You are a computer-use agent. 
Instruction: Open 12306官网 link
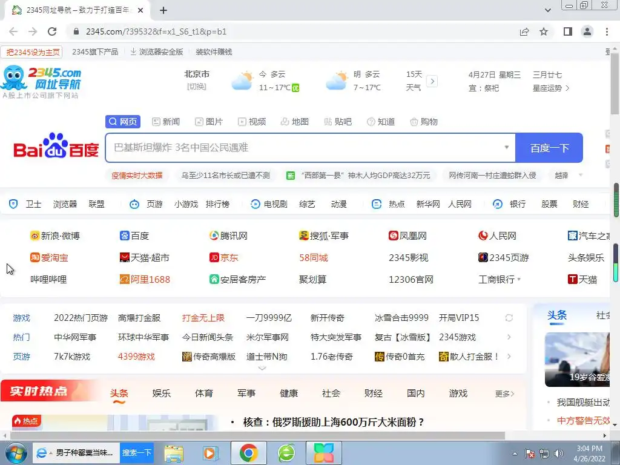click(411, 280)
